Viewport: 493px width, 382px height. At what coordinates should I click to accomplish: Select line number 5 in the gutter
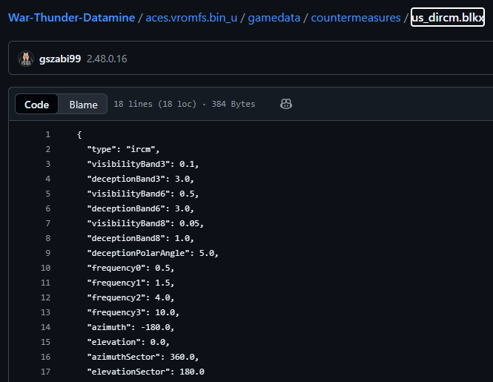pos(47,194)
